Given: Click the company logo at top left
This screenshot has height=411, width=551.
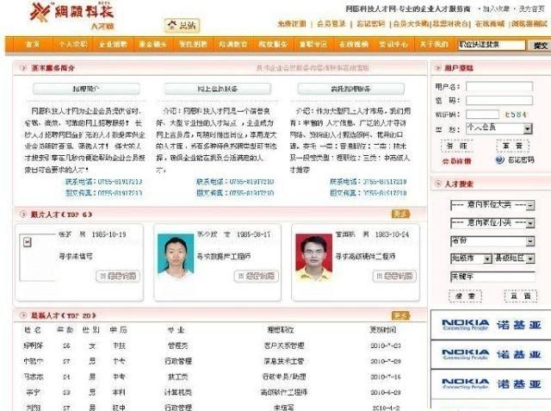Looking at the screenshot, I should point(72,16).
